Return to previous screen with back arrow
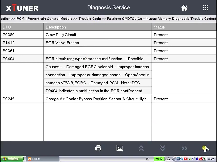The width and height of the screenshot is (217, 162). coord(206,149)
